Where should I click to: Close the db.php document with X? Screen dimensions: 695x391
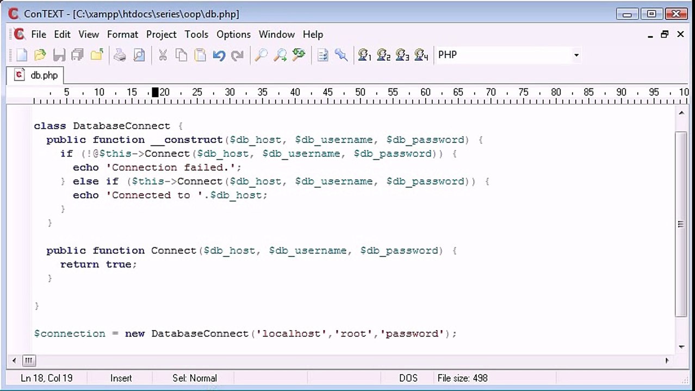680,34
